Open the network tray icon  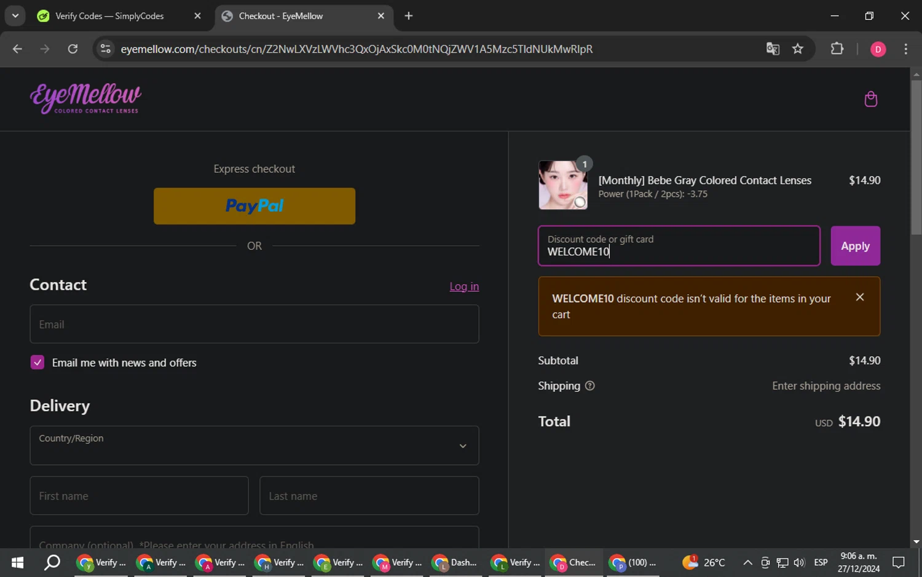[x=782, y=562]
